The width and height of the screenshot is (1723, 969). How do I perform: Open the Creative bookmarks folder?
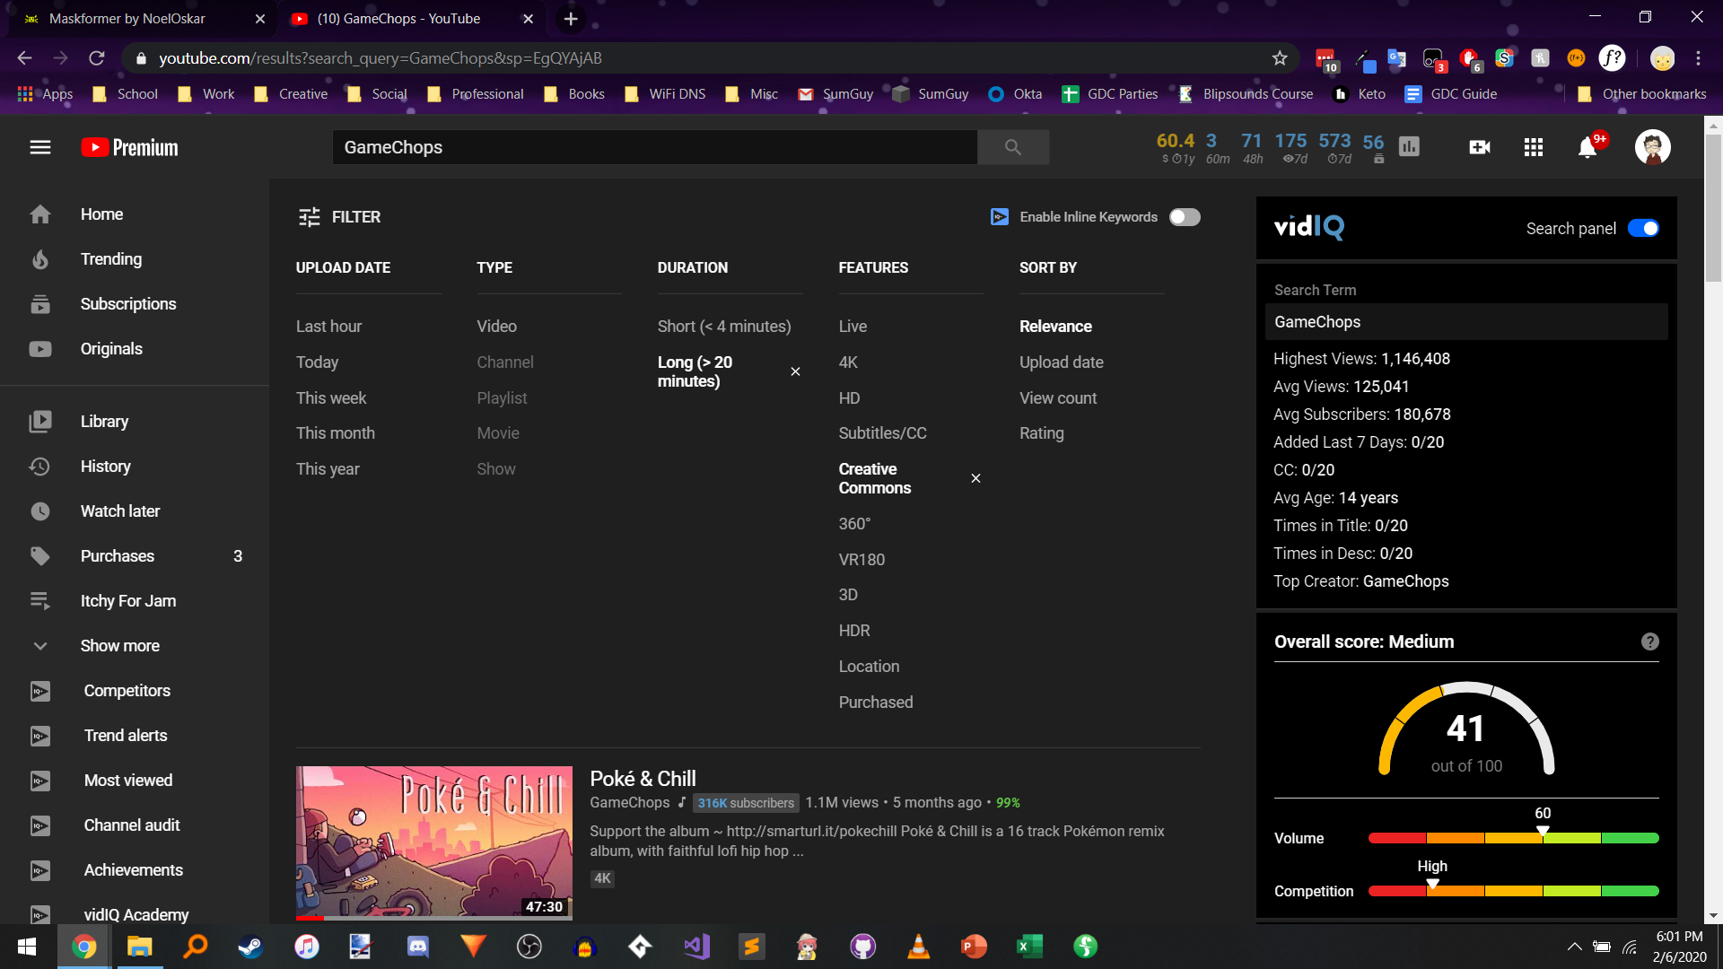tap(291, 94)
